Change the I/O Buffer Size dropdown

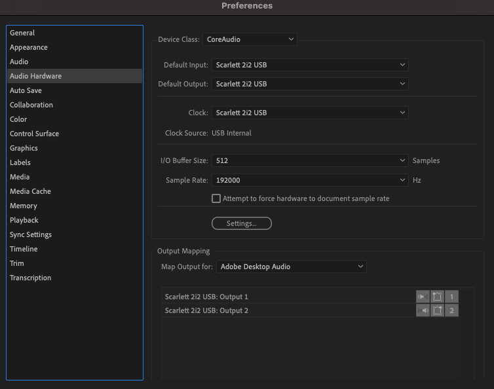click(x=310, y=160)
